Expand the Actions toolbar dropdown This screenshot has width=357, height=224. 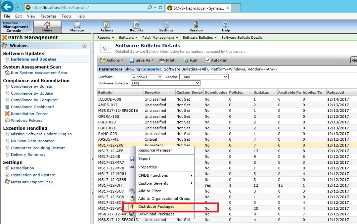[122, 60]
